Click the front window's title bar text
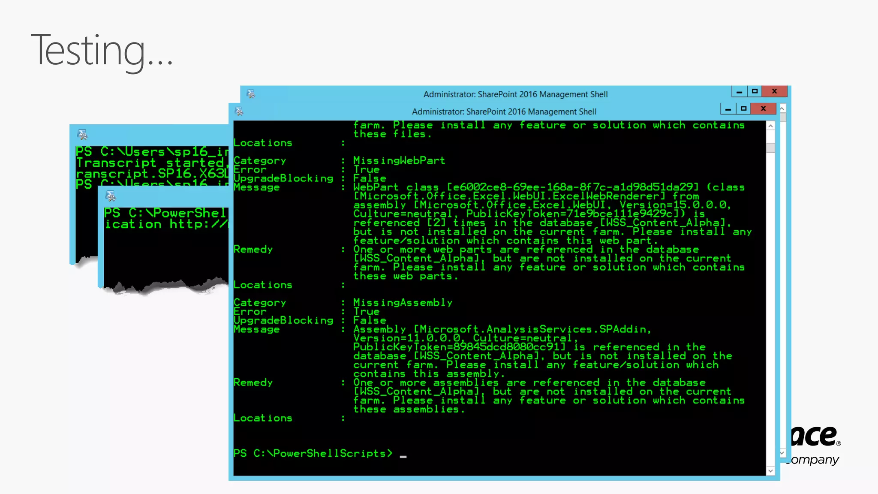This screenshot has width=878, height=494. click(x=504, y=112)
